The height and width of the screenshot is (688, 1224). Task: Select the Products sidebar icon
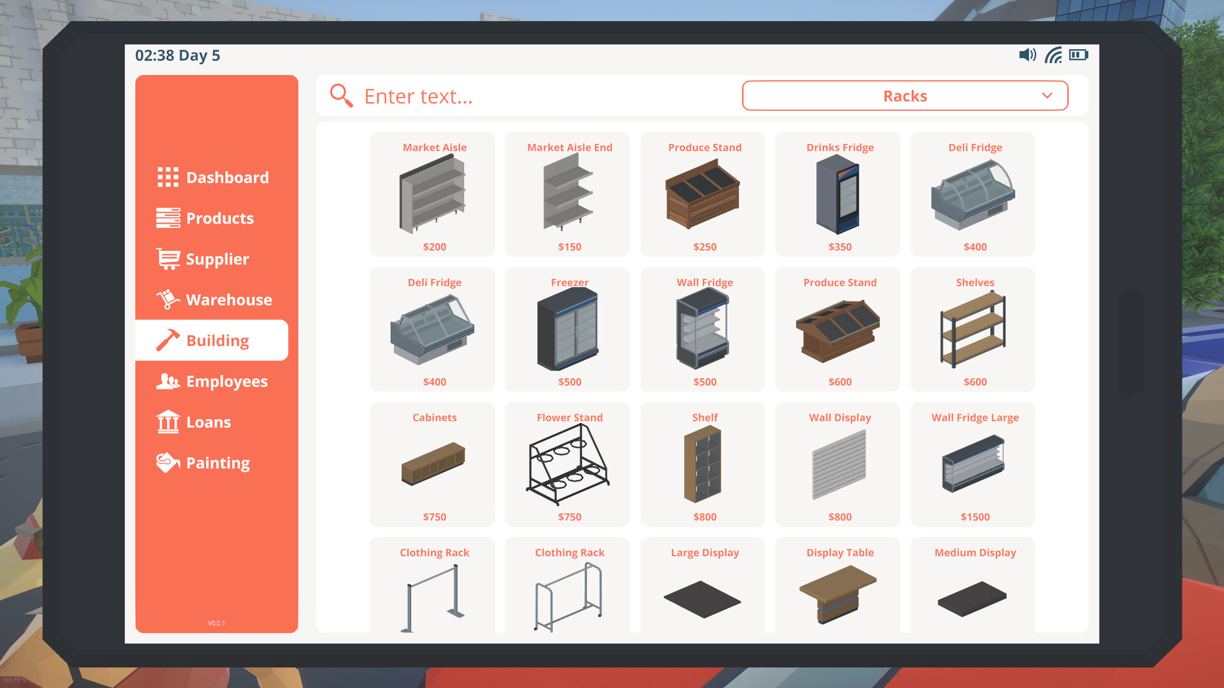click(x=167, y=219)
